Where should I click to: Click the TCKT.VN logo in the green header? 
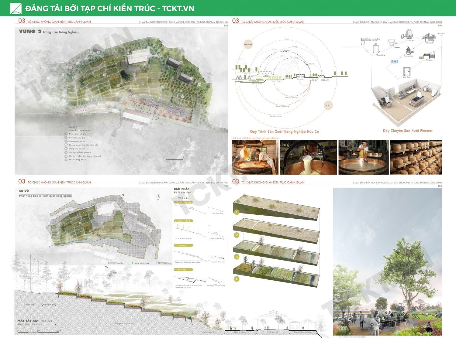click(x=16, y=9)
